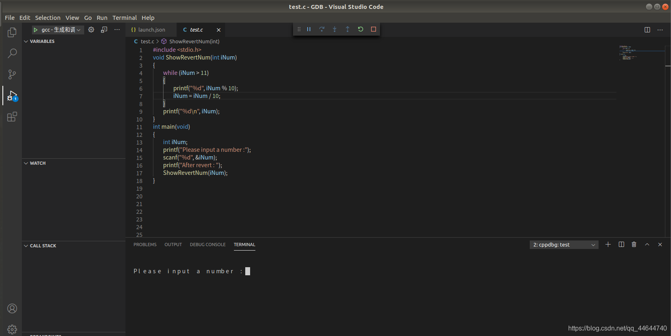Image resolution: width=671 pixels, height=336 pixels.
Task: Open the View menu
Action: (x=72, y=18)
